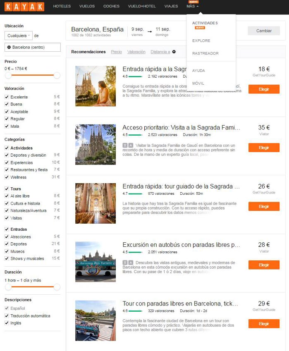
Task: Sort results by Valoración
Action: coord(136,52)
